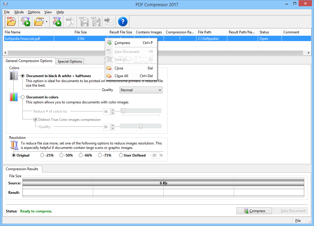Select the Compression Results tab
This screenshot has width=314, height=226.
[22, 169]
